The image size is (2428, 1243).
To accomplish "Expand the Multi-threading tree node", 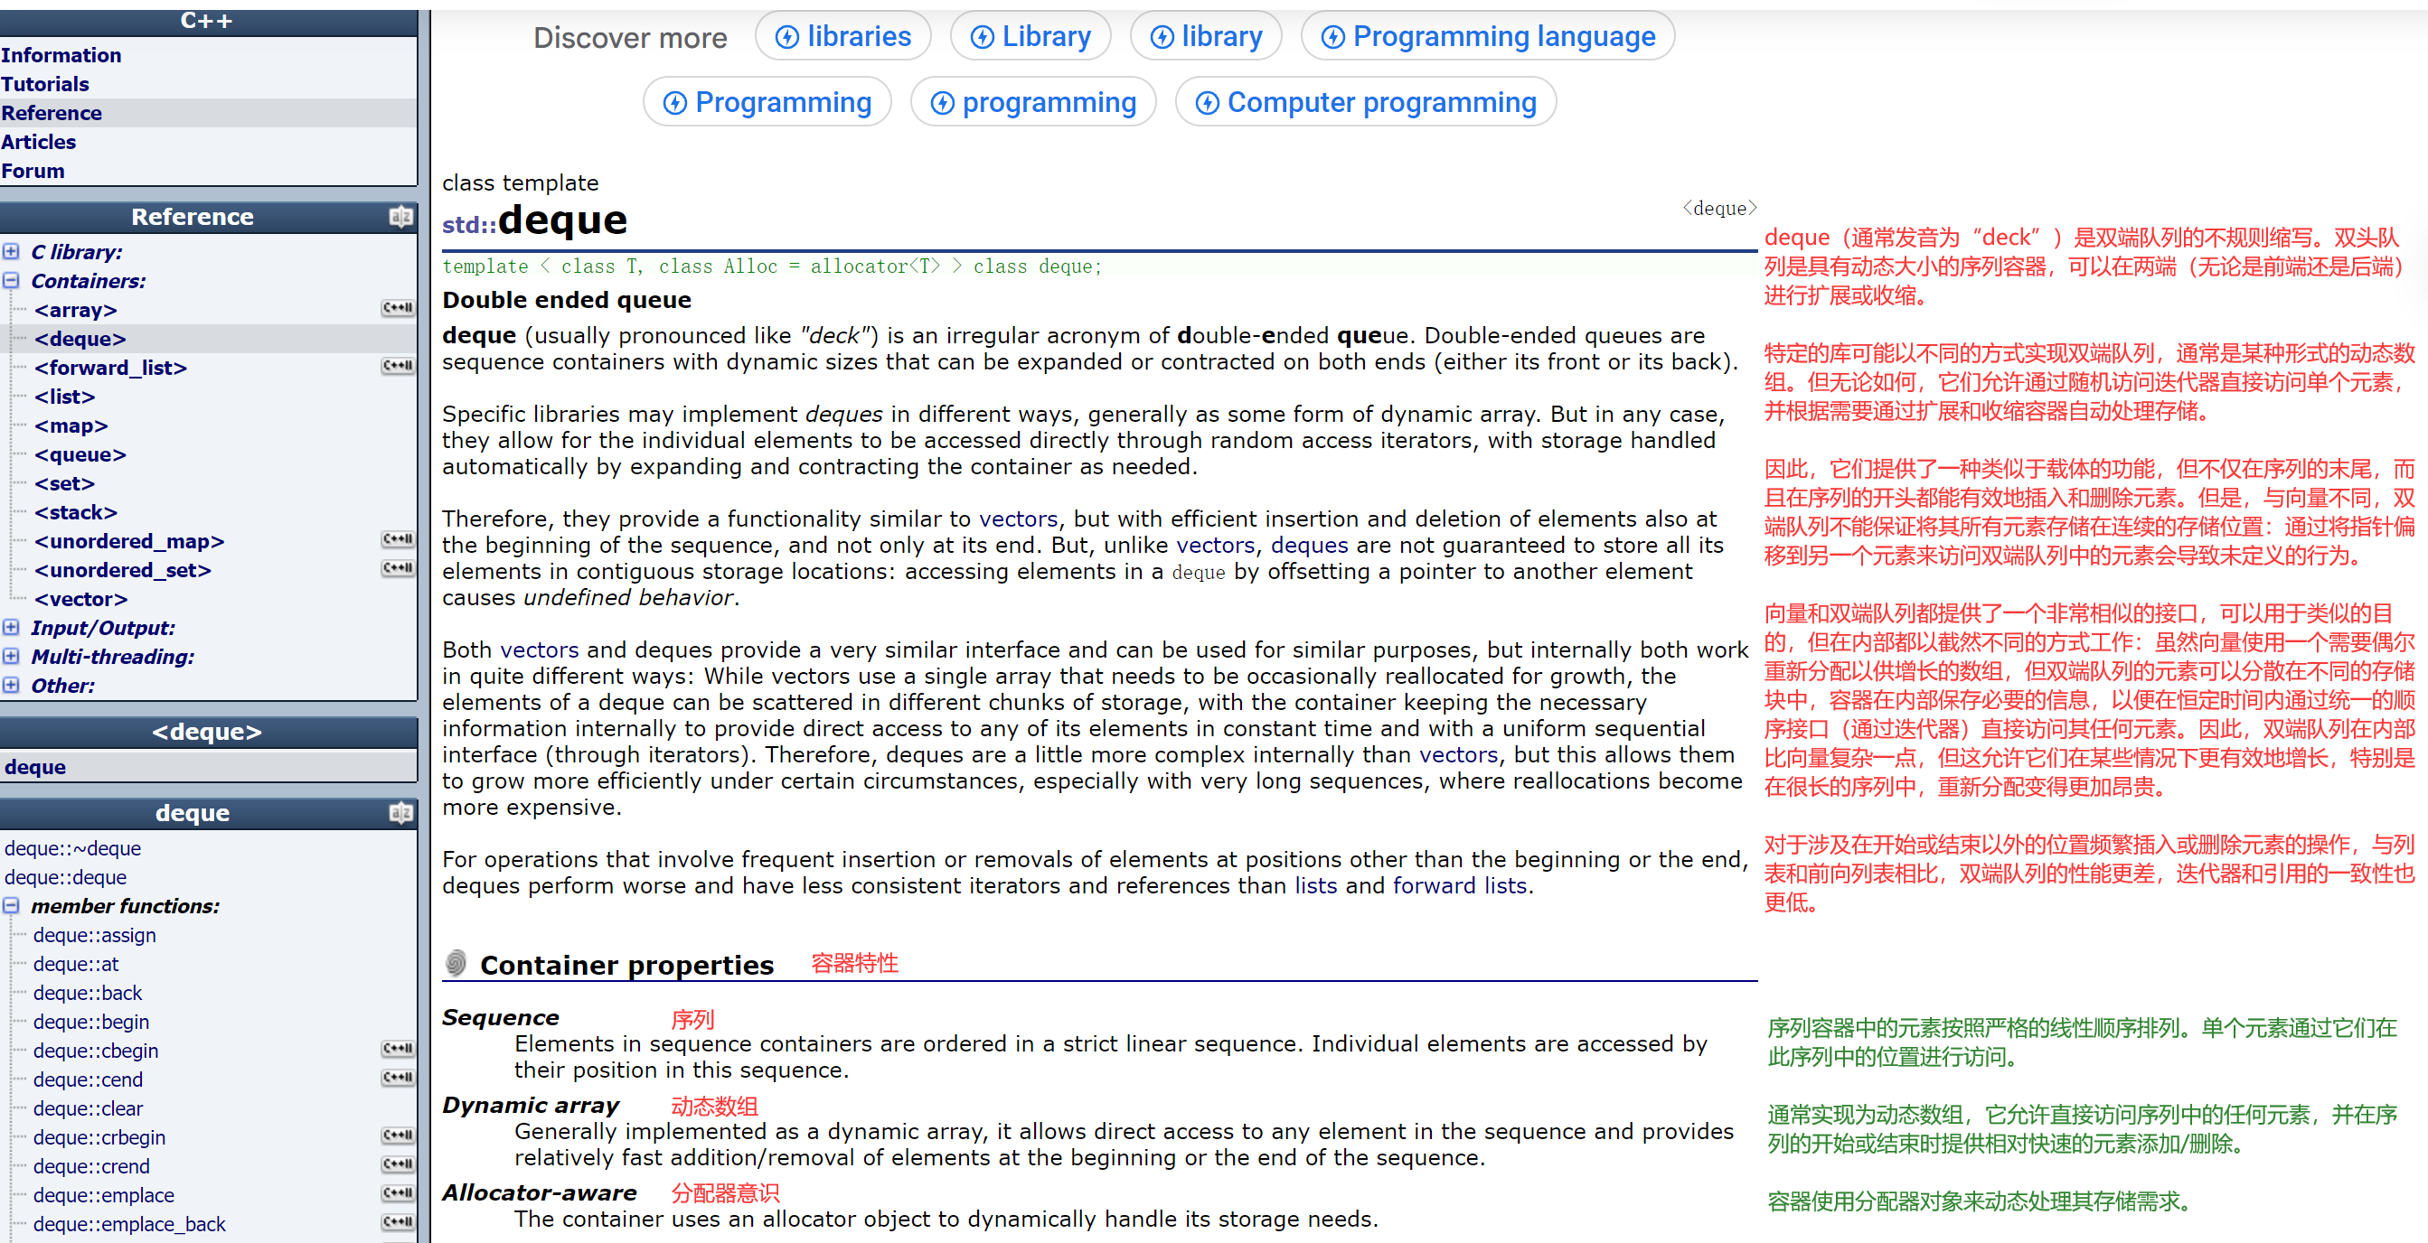I will point(10,657).
